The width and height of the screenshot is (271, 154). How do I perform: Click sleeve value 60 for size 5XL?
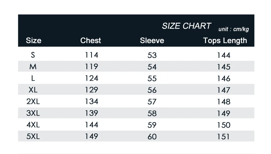(152, 137)
